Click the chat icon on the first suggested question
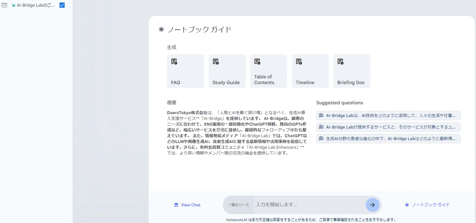Viewport: 476px width, 223px height. (x=321, y=116)
